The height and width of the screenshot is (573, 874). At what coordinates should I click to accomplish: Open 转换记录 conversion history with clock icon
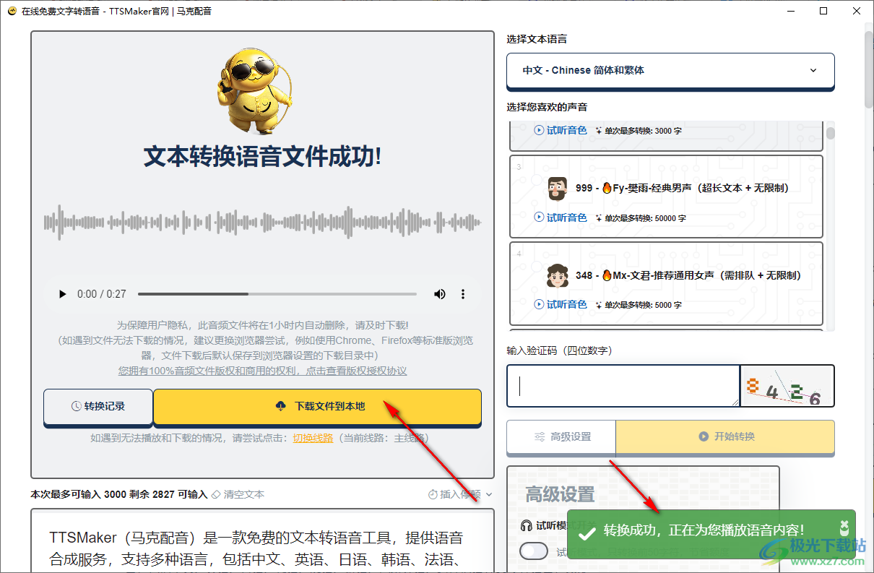coord(98,407)
